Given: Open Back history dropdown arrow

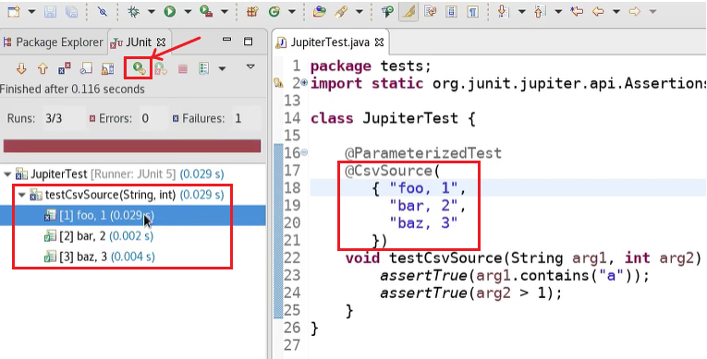Looking at the screenshot, I should (616, 12).
